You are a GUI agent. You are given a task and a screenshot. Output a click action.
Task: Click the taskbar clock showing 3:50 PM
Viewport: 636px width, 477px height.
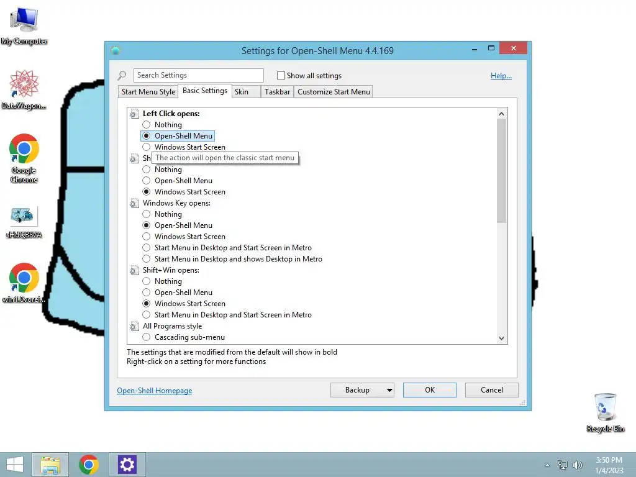(x=609, y=465)
